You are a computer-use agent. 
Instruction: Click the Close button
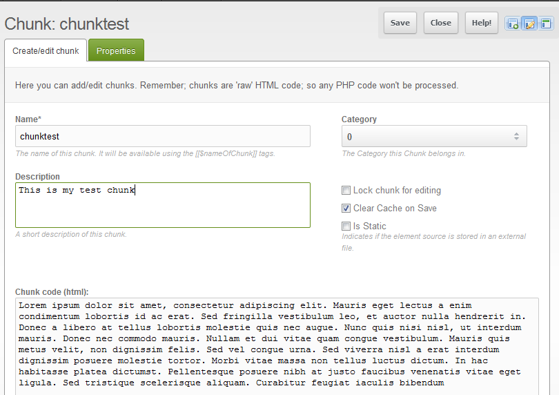click(x=440, y=23)
